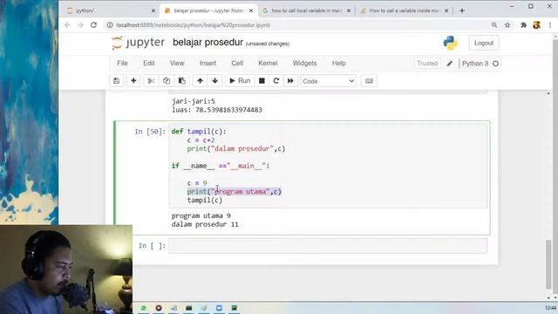Open the Chrome three-dot menu
The height and width of the screenshot is (314, 558).
(x=550, y=25)
